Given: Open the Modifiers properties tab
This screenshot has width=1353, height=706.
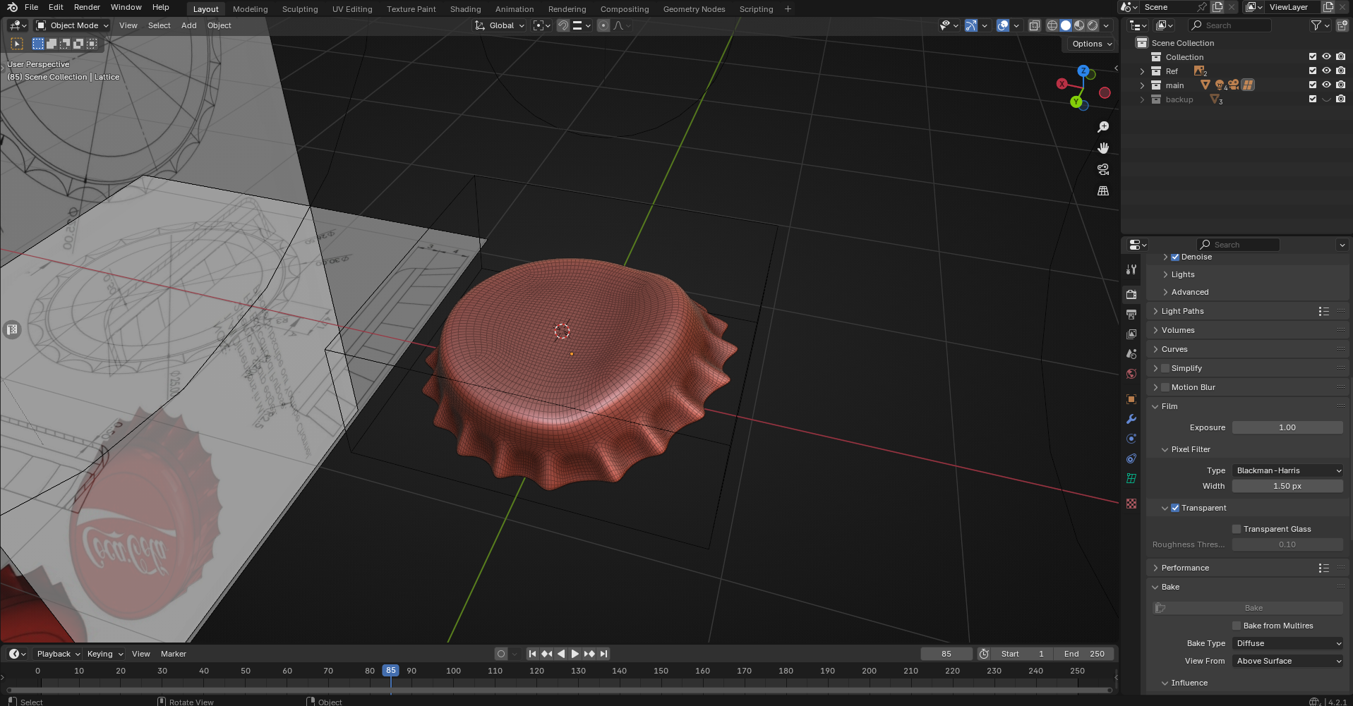Looking at the screenshot, I should tap(1131, 419).
